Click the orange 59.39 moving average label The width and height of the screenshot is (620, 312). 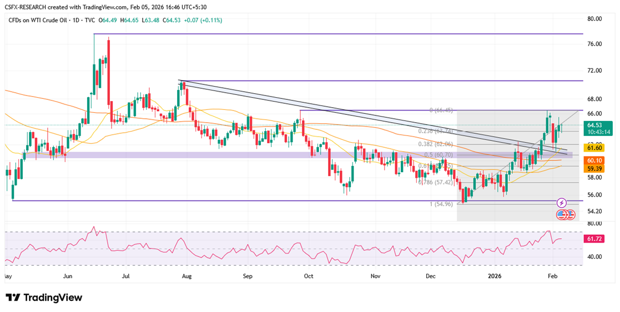pos(595,169)
